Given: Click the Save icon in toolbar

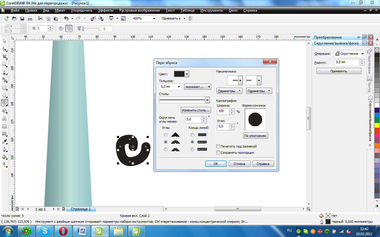Looking at the screenshot, I should (22, 18).
